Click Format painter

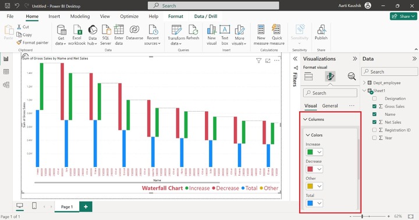pyautogui.click(x=33, y=42)
